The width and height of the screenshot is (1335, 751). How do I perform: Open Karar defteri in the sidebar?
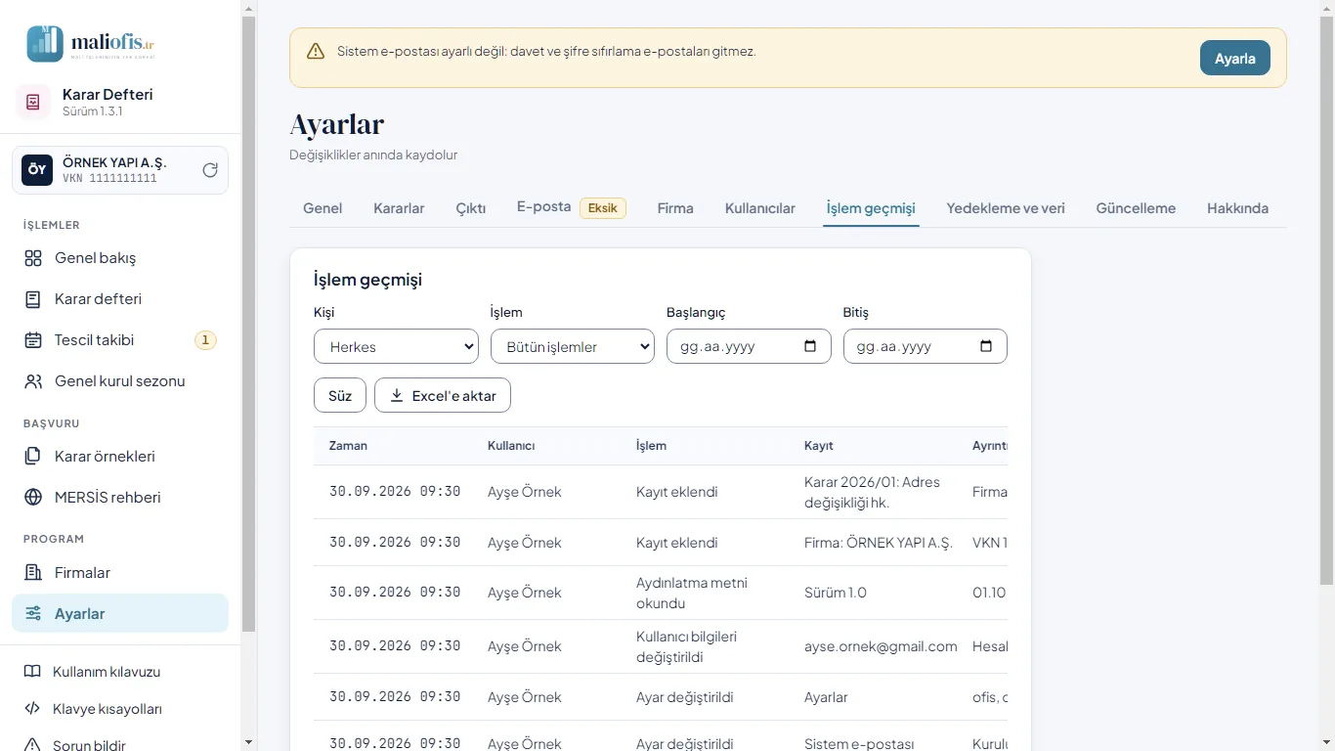(x=120, y=299)
